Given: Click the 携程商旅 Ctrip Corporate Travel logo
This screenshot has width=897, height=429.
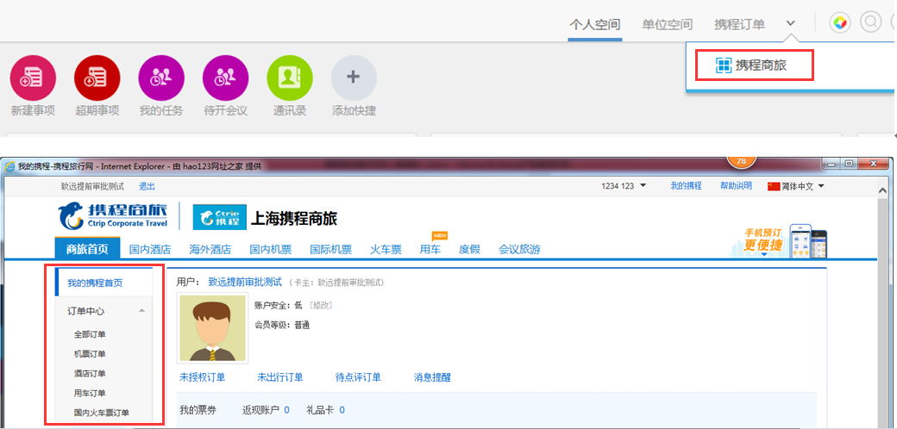Looking at the screenshot, I should pyautogui.click(x=113, y=215).
